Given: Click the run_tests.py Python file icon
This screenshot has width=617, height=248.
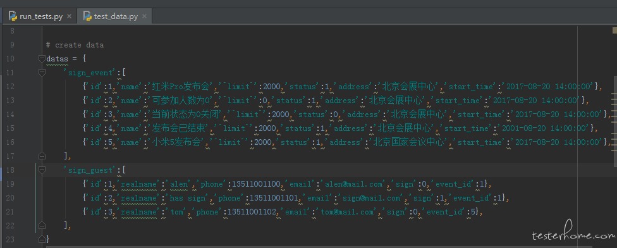Looking at the screenshot, I should coord(13,16).
